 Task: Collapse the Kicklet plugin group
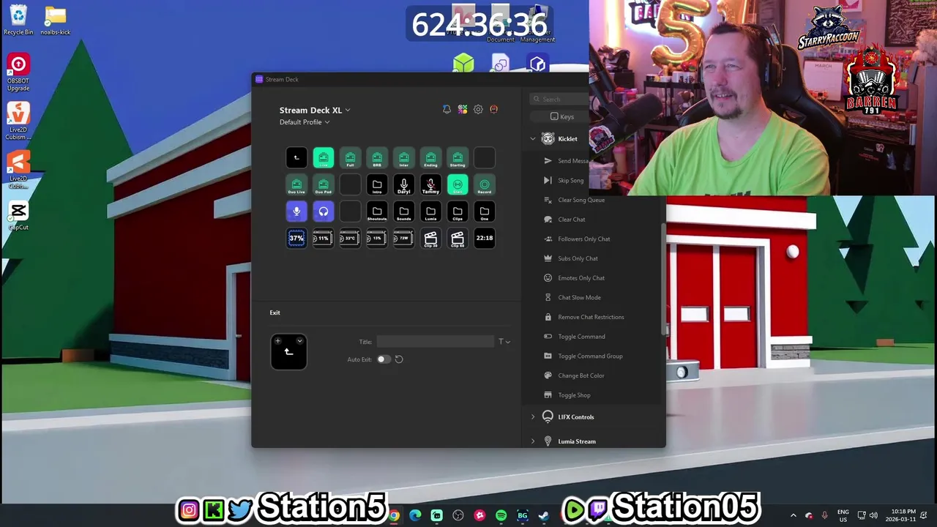(533, 138)
